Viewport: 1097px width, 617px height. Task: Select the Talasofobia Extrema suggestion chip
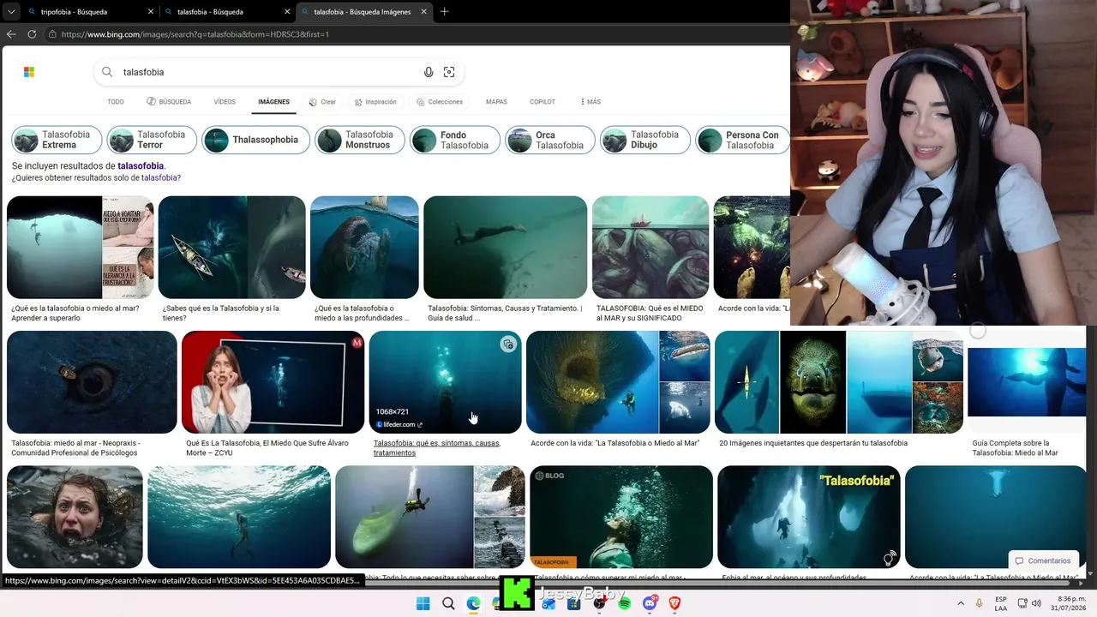click(57, 140)
